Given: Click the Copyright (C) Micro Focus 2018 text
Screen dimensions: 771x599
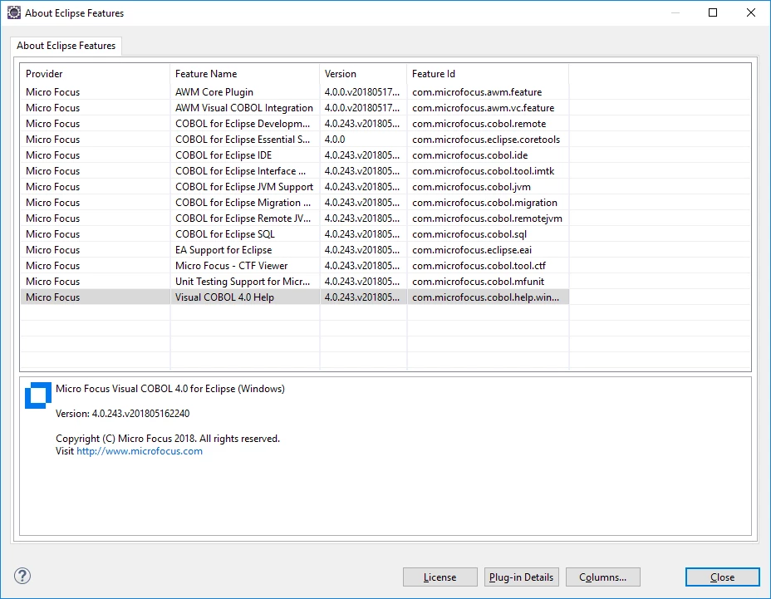Looking at the screenshot, I should click(x=126, y=439).
